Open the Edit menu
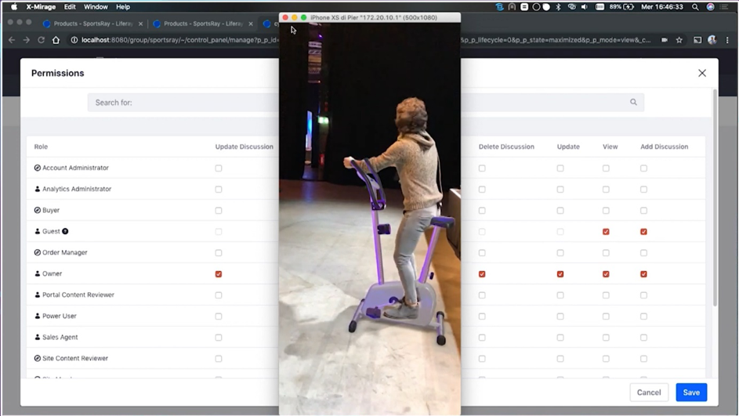Viewport: 739px width, 416px height. [70, 6]
